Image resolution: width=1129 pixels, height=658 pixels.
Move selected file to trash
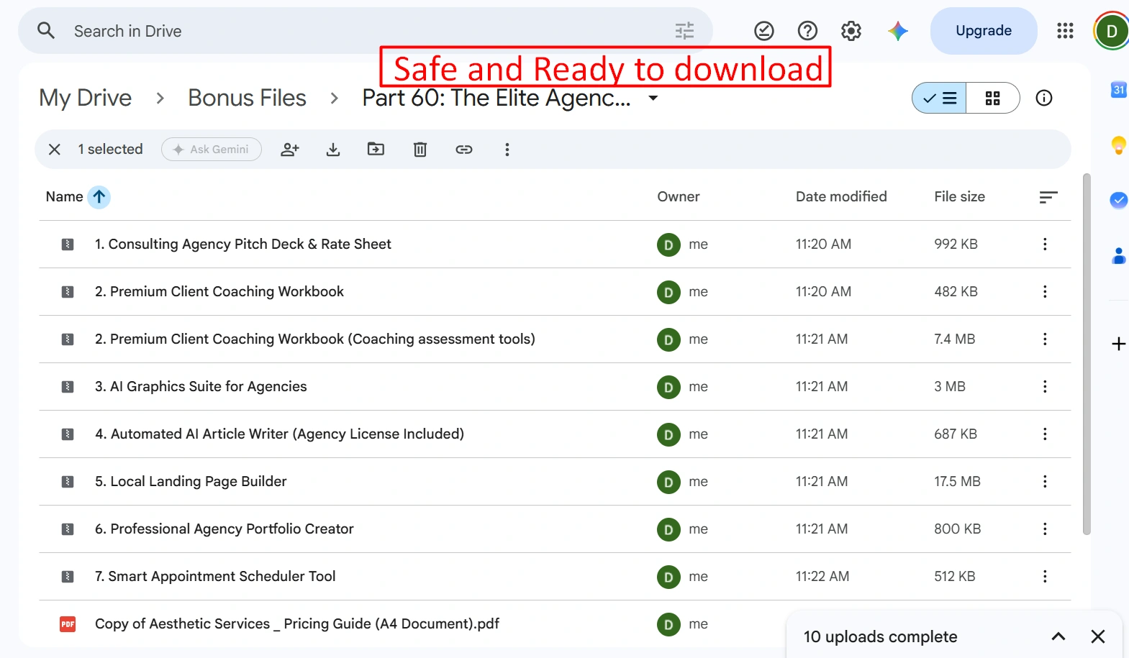pyautogui.click(x=420, y=150)
